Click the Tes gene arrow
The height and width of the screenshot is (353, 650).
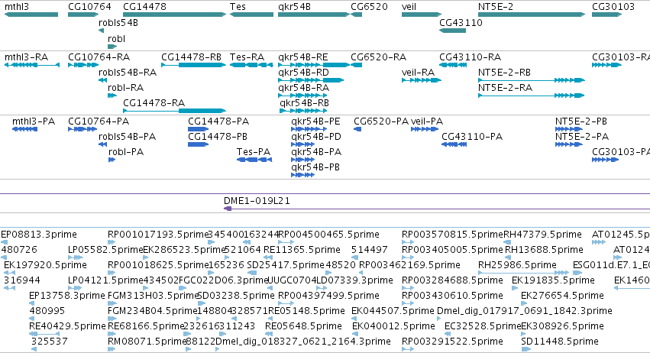pyautogui.click(x=251, y=15)
